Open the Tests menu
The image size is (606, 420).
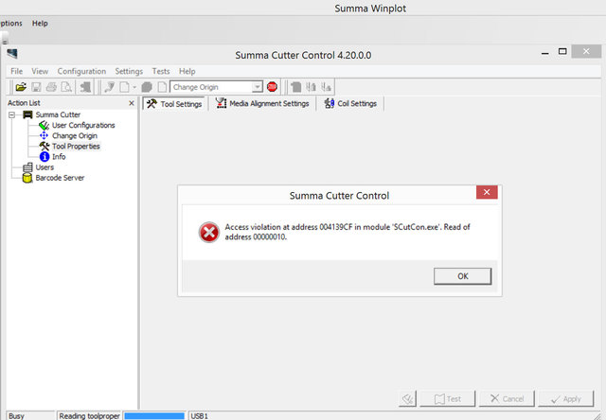pyautogui.click(x=161, y=71)
